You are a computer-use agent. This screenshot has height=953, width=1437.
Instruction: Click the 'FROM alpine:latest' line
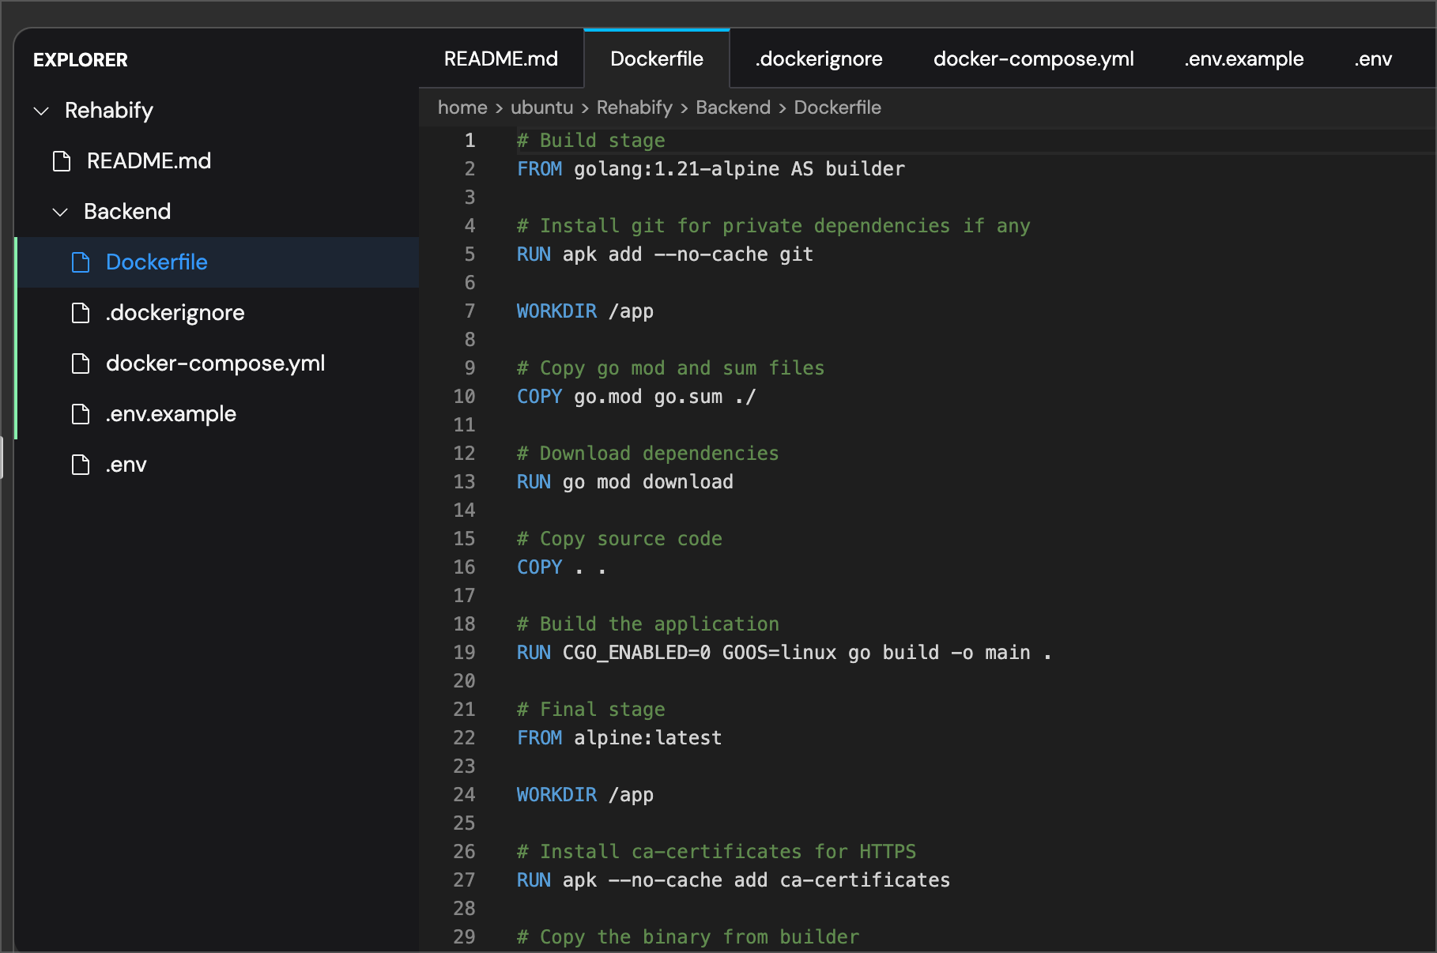point(620,738)
